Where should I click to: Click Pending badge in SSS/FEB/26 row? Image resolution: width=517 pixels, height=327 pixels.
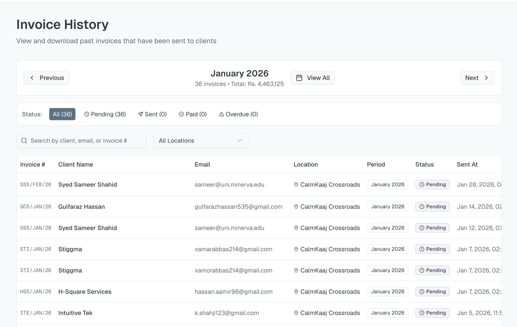click(433, 185)
